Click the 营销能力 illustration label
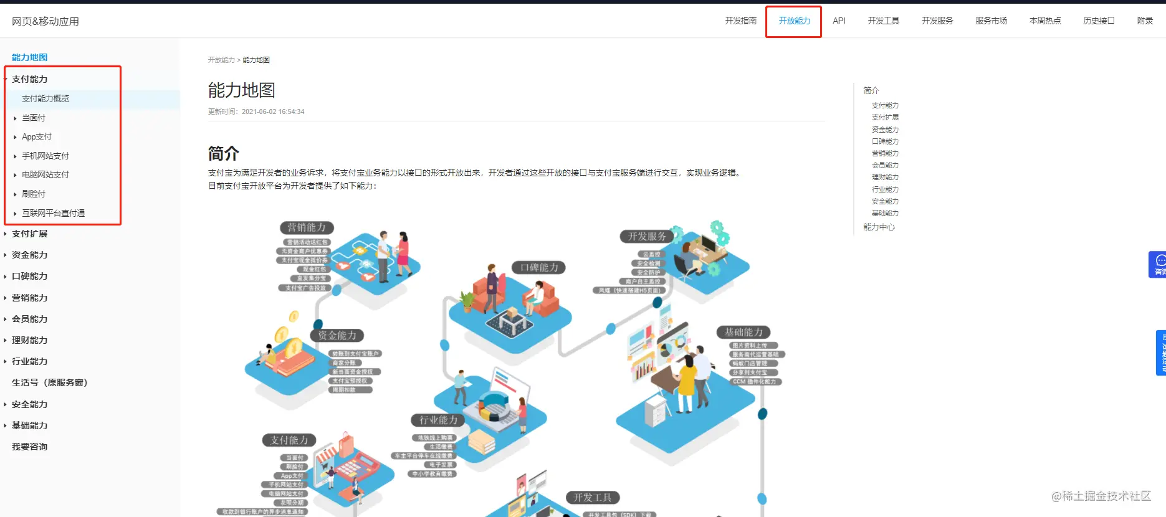Screen dimensions: 1166x517 (x=307, y=227)
